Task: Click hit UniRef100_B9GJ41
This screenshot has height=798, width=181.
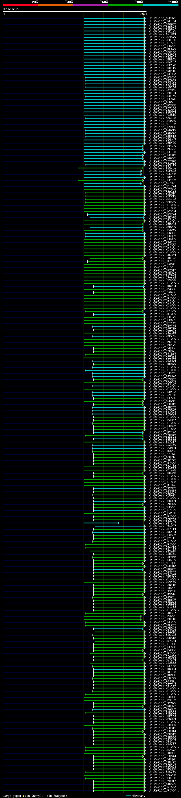Action: click(162, 168)
